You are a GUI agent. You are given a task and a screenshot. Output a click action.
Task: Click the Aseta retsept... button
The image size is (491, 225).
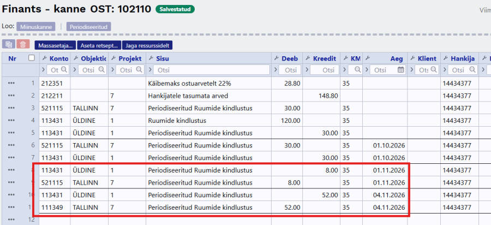99,45
